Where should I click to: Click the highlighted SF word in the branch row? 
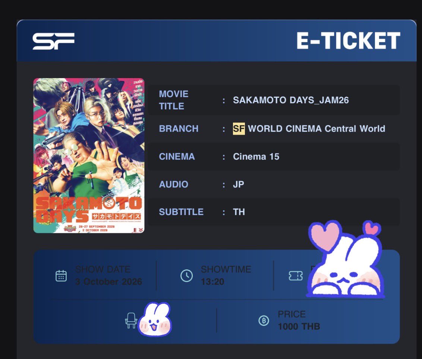pyautogui.click(x=239, y=129)
